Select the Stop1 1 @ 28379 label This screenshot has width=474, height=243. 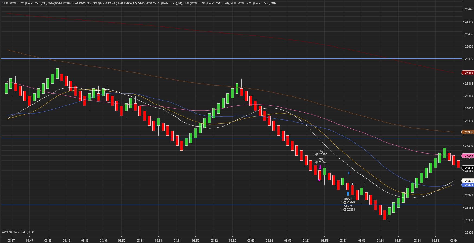[348, 200]
